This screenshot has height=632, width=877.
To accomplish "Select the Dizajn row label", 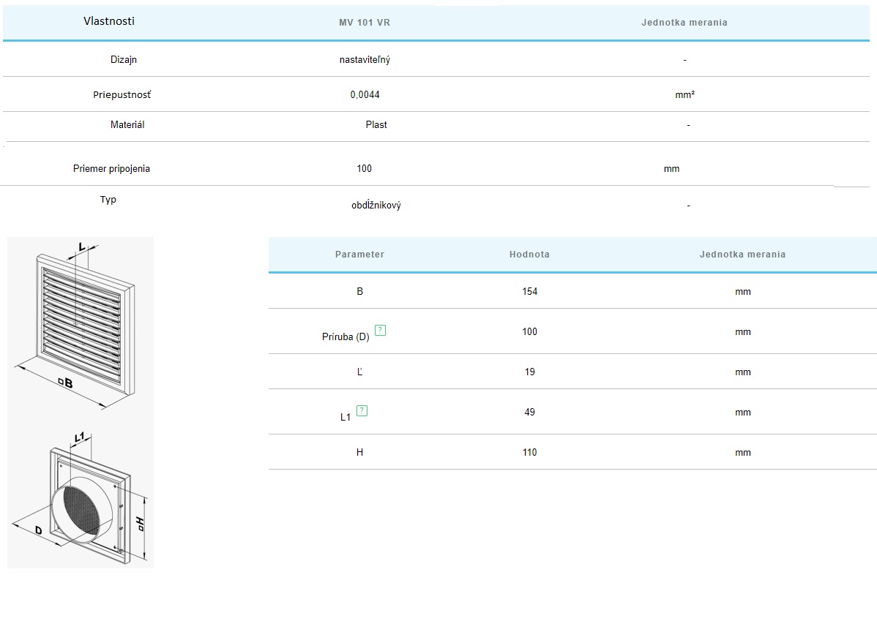I will click(x=124, y=60).
